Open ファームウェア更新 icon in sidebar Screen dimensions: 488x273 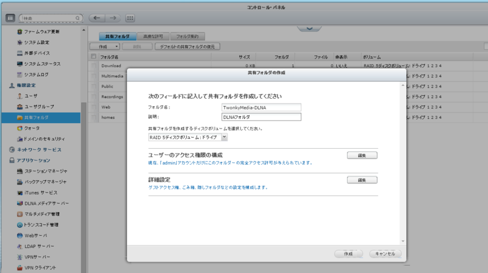point(20,32)
